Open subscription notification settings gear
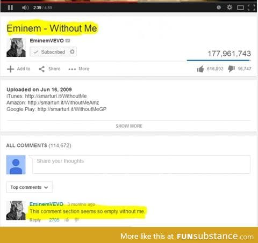The width and height of the screenshot is (258, 243). pos(72,51)
